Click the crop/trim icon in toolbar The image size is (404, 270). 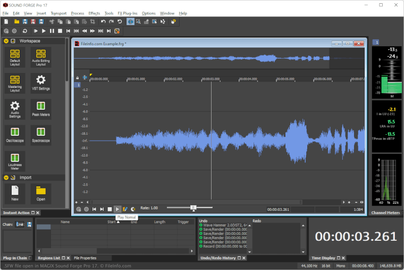[92, 22]
